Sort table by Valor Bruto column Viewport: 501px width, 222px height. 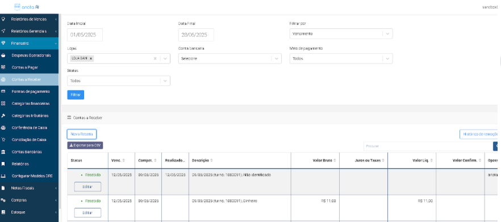324,160
